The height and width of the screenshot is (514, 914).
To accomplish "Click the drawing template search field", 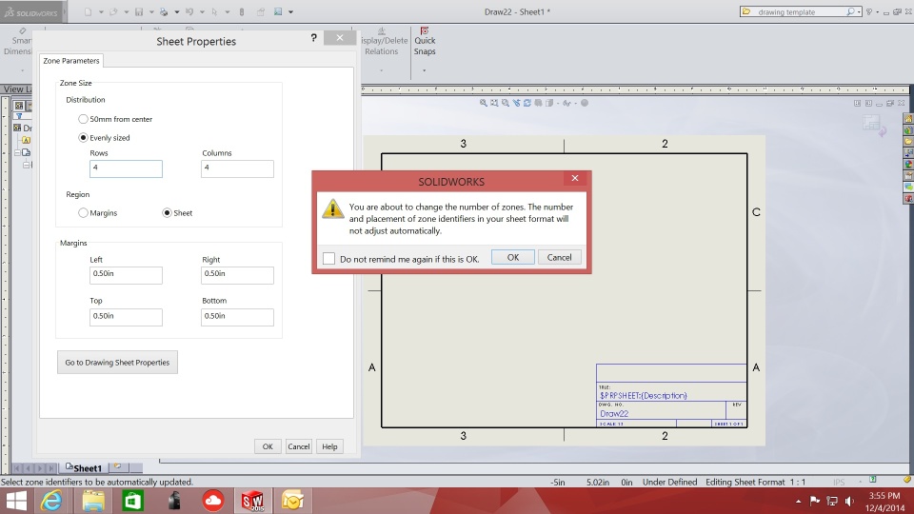I will pos(799,11).
